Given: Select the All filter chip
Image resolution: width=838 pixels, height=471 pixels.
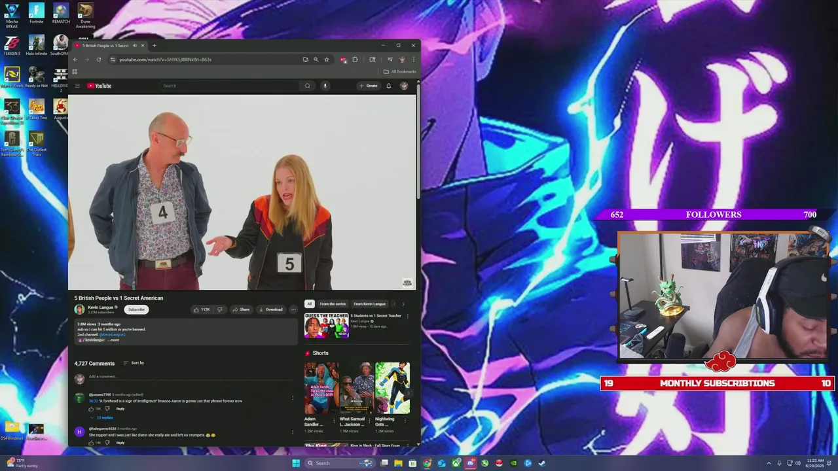Looking at the screenshot, I should pyautogui.click(x=310, y=304).
